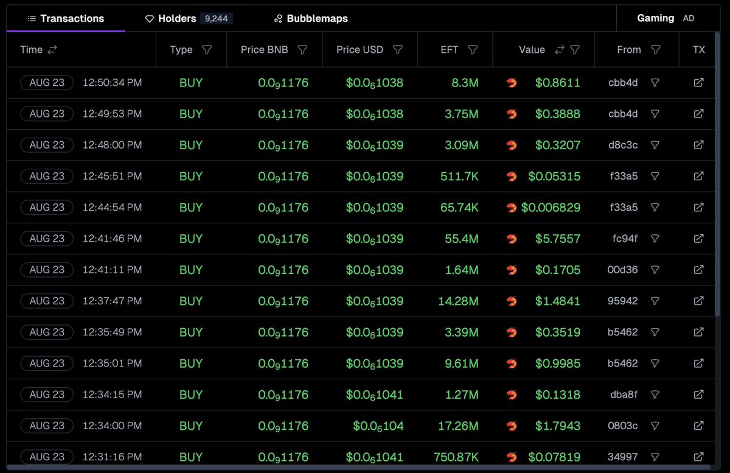This screenshot has width=730, height=473.
Task: Open external TX link for 12:45:51 PM row
Action: [699, 176]
